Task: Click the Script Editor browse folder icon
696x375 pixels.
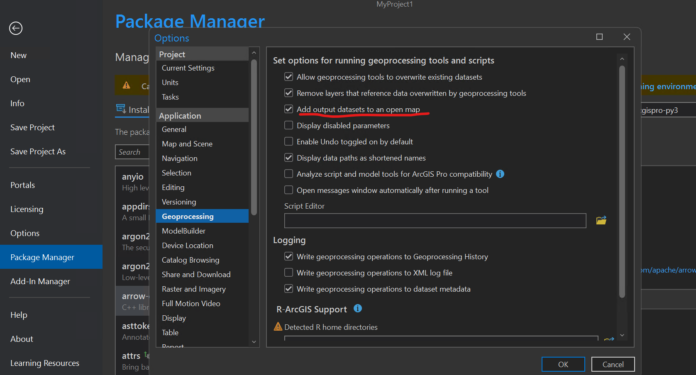Action: (601, 220)
